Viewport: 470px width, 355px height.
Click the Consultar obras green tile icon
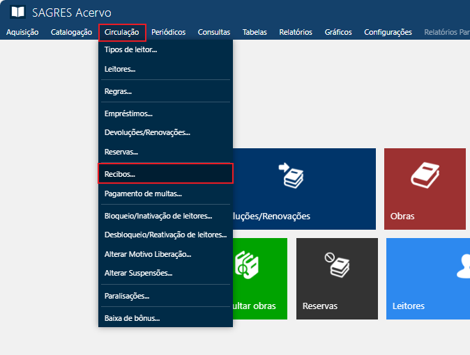[x=247, y=265]
